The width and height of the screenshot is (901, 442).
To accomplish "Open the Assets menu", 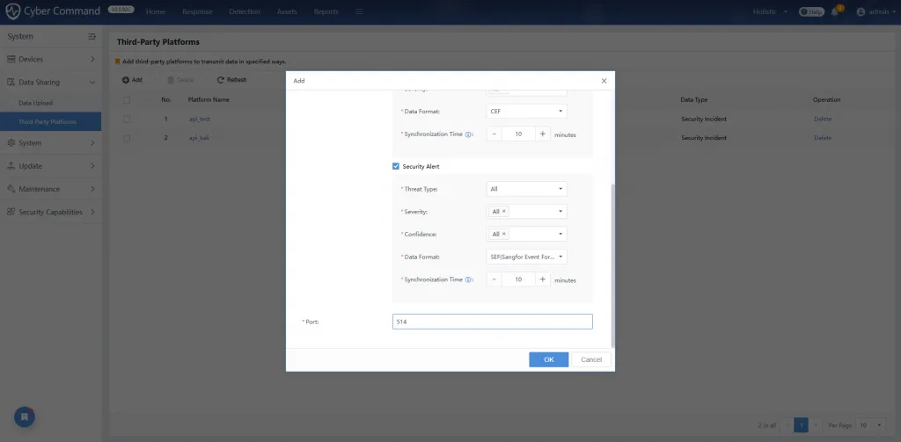I will 287,11.
